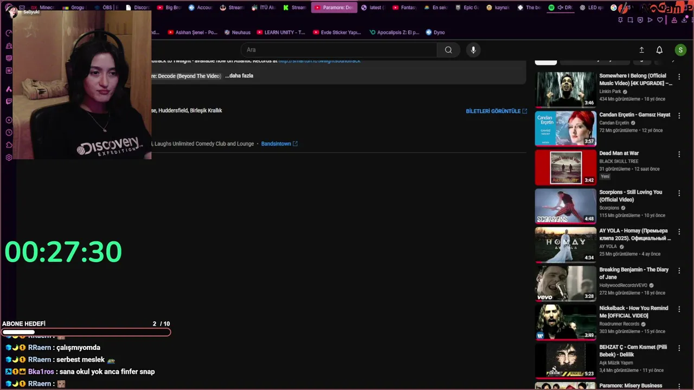Open Player icon in the sidebar
Image resolution: width=694 pixels, height=390 pixels.
[9, 120]
